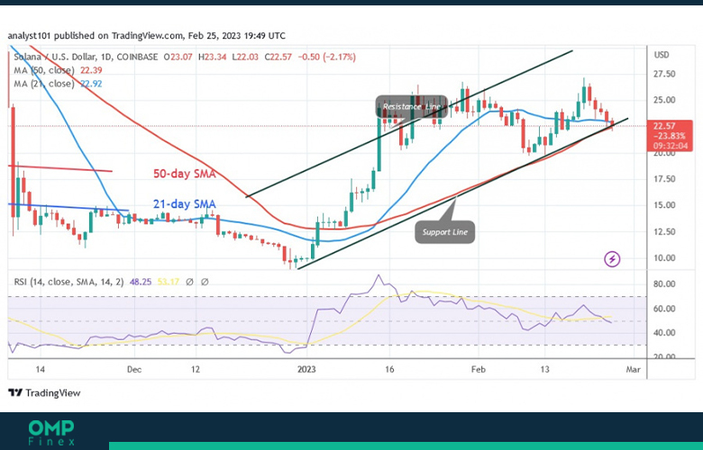The image size is (703, 450).
Task: Click the '14' date label on time axis
Action: click(40, 369)
